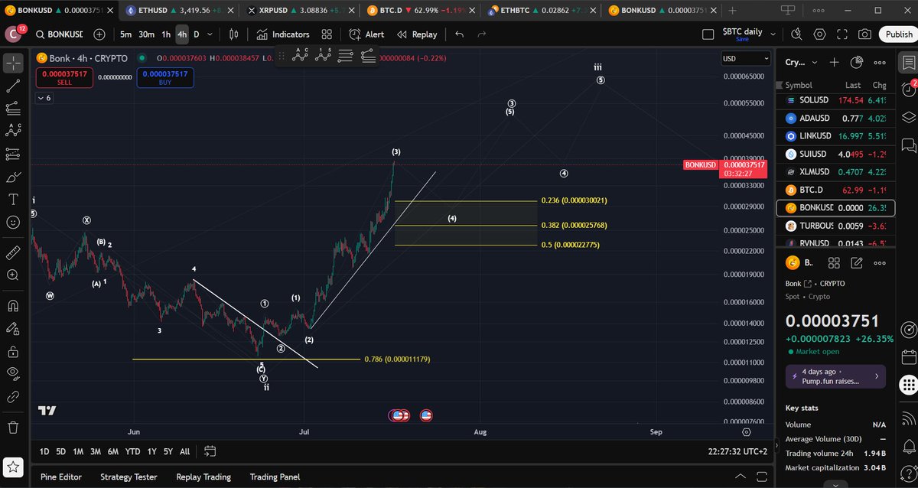Open the BONKUSD symbol search
The width and height of the screenshot is (918, 488).
60,34
